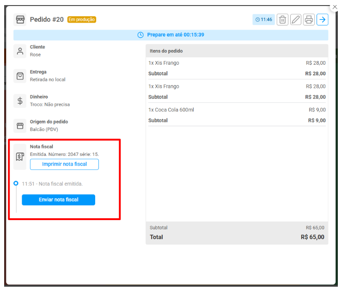The image size is (342, 289).
Task: Click the store icon beside Pedido #20
Action: [x=20, y=19]
